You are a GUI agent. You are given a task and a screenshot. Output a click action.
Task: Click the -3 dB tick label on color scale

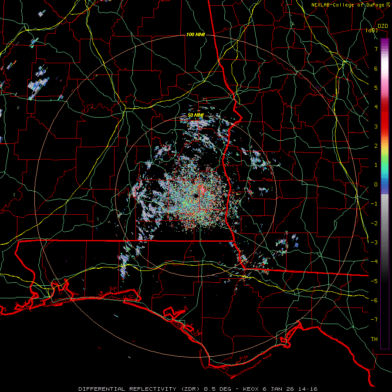coord(374,243)
